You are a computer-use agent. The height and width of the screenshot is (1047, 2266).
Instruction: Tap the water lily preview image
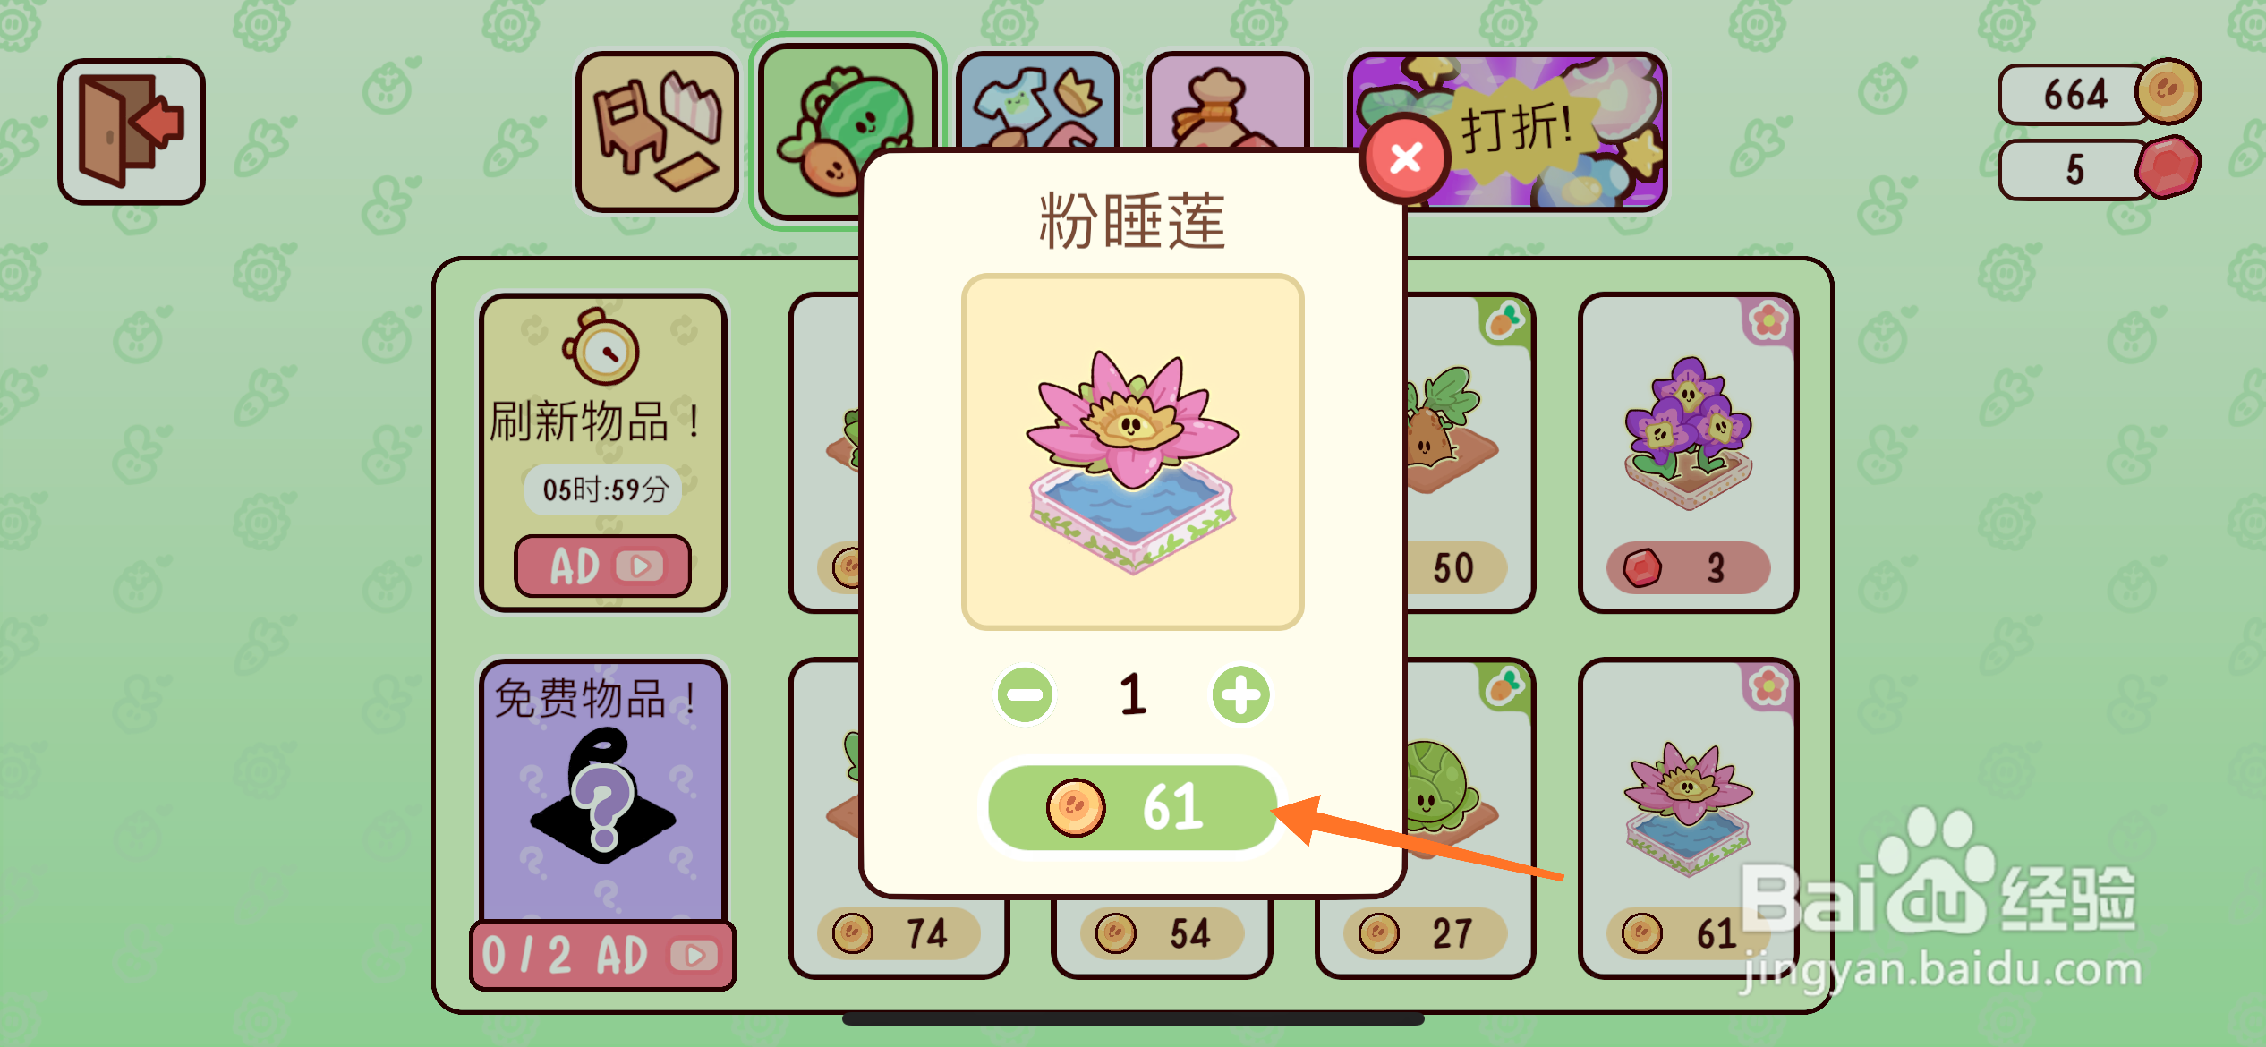click(x=1132, y=452)
